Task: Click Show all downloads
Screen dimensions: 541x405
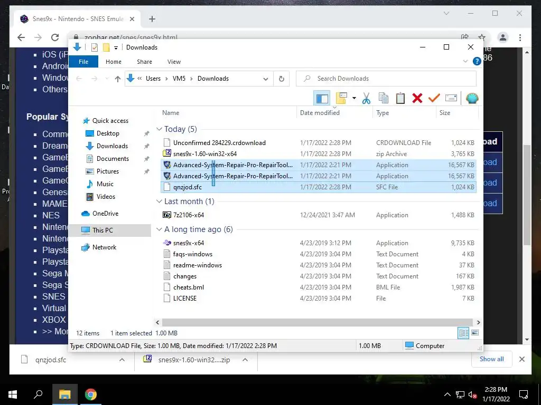Action: tap(492, 359)
